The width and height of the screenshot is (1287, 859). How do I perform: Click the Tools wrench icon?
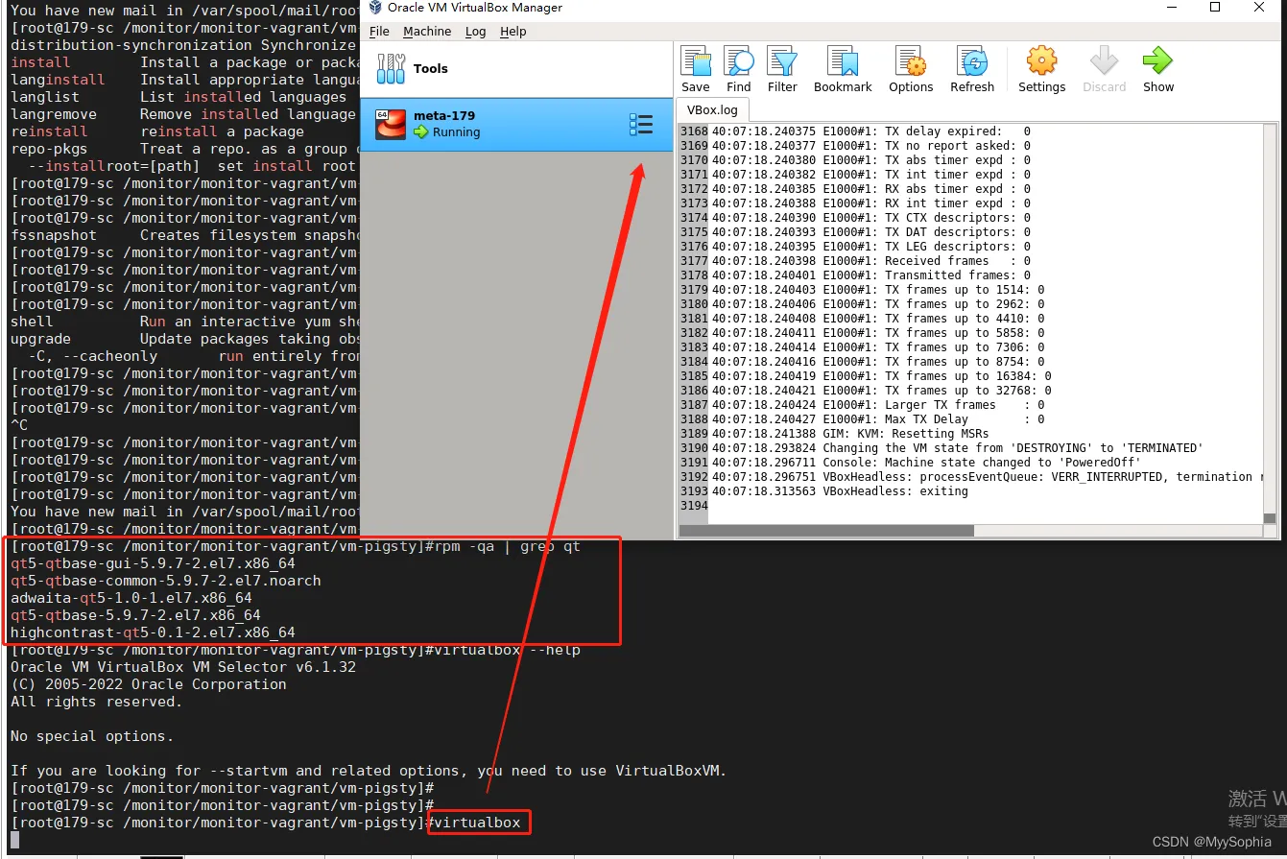pyautogui.click(x=391, y=69)
